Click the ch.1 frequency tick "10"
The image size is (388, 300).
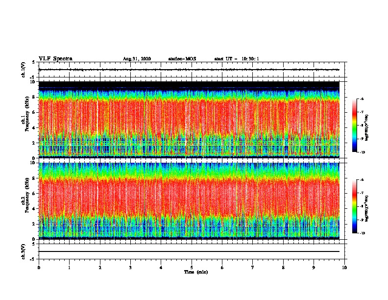(32, 82)
